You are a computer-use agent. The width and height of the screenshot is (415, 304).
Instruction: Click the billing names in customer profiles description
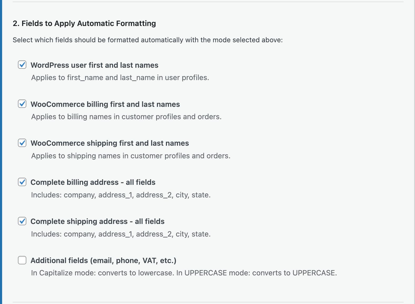click(126, 117)
